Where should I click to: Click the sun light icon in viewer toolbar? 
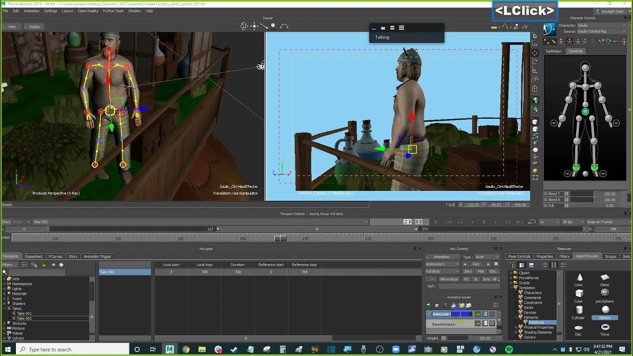(x=535, y=170)
